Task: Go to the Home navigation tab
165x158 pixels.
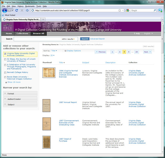Action: pyautogui.click(x=9, y=34)
